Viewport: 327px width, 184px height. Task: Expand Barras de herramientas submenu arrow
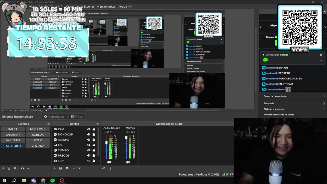point(324,96)
